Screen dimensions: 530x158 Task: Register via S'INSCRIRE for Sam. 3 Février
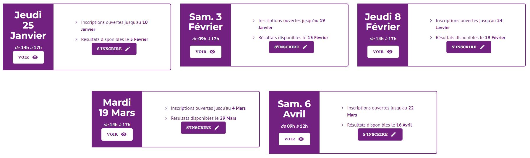point(291,47)
